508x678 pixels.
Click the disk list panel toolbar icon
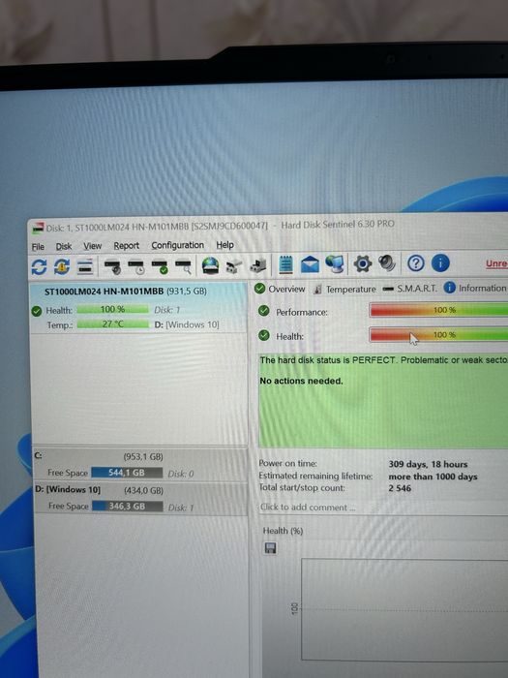[85, 266]
